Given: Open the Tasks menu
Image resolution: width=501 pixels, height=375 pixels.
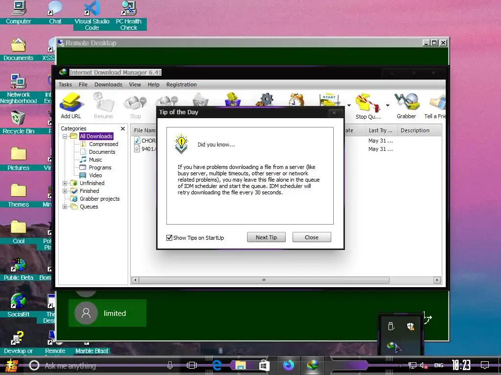Looking at the screenshot, I should pos(65,84).
